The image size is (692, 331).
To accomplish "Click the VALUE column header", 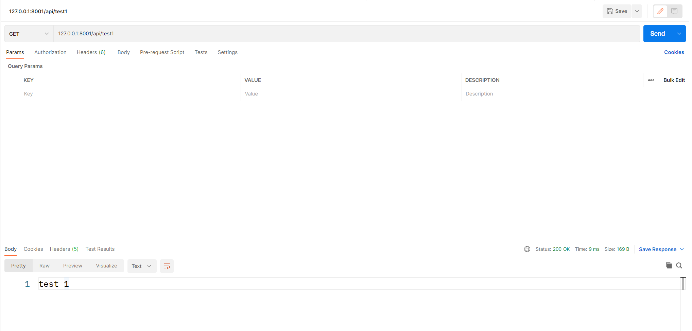I will coord(253,80).
